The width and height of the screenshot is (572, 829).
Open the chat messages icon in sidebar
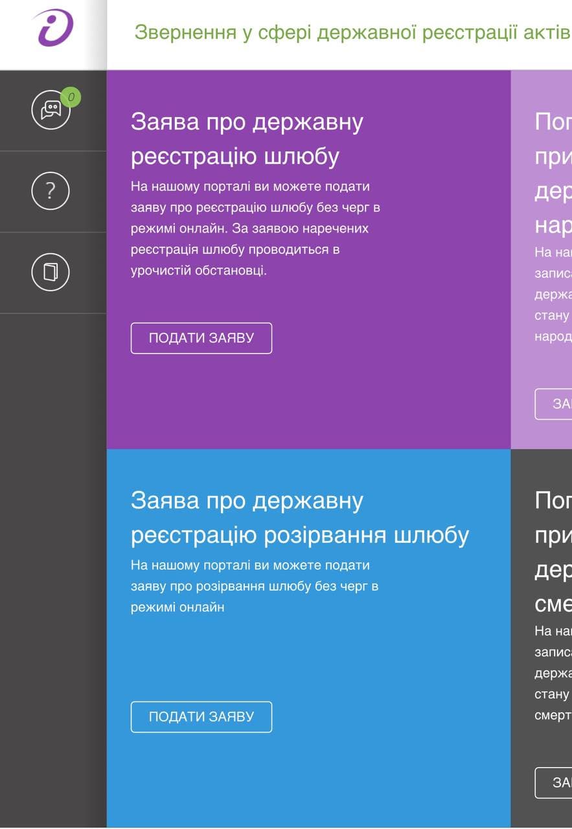[51, 111]
